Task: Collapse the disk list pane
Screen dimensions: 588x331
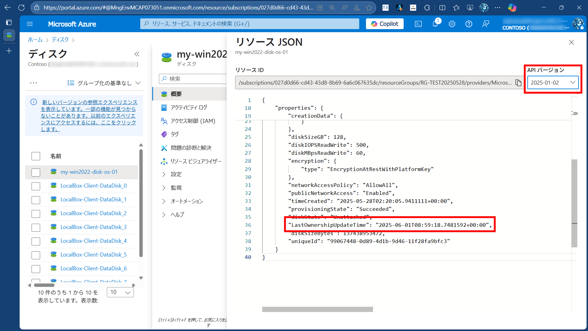Action: coord(137,54)
